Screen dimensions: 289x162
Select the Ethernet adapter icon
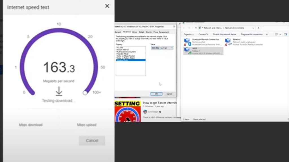(x=228, y=42)
